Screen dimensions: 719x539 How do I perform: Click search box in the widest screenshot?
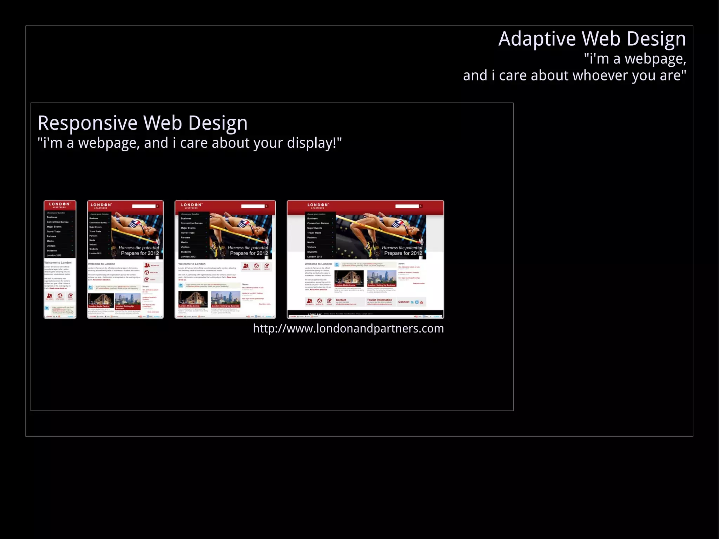[407, 206]
